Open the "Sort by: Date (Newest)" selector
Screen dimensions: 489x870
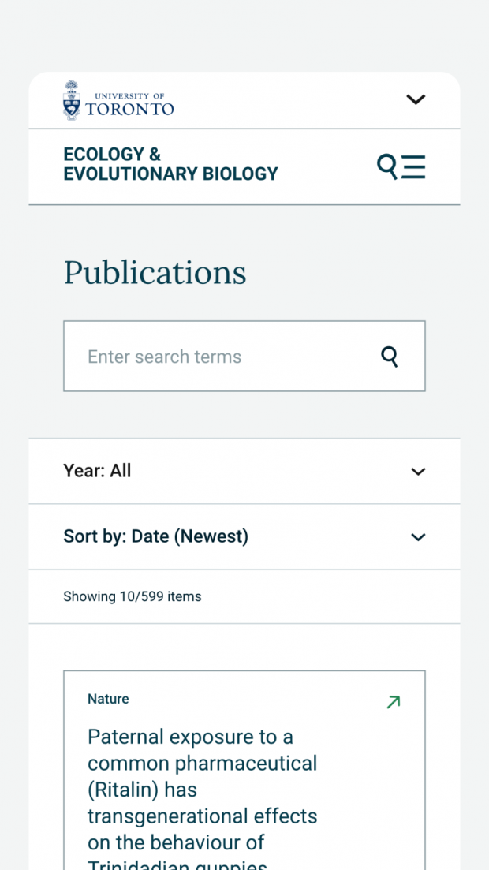click(244, 536)
